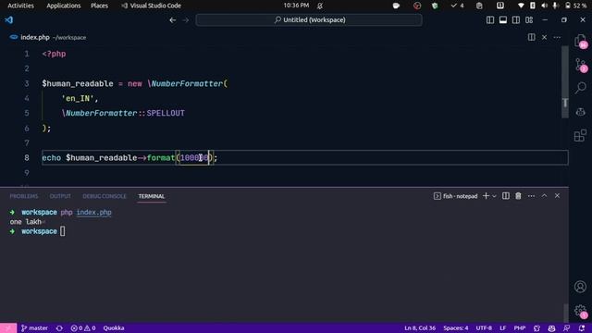The height and width of the screenshot is (333, 592).
Task: Open the volume indicator in top bar
Action: click(x=544, y=6)
